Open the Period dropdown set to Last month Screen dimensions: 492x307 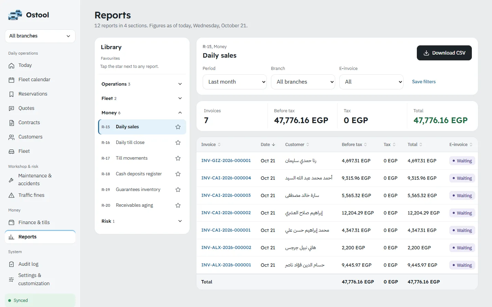point(235,82)
